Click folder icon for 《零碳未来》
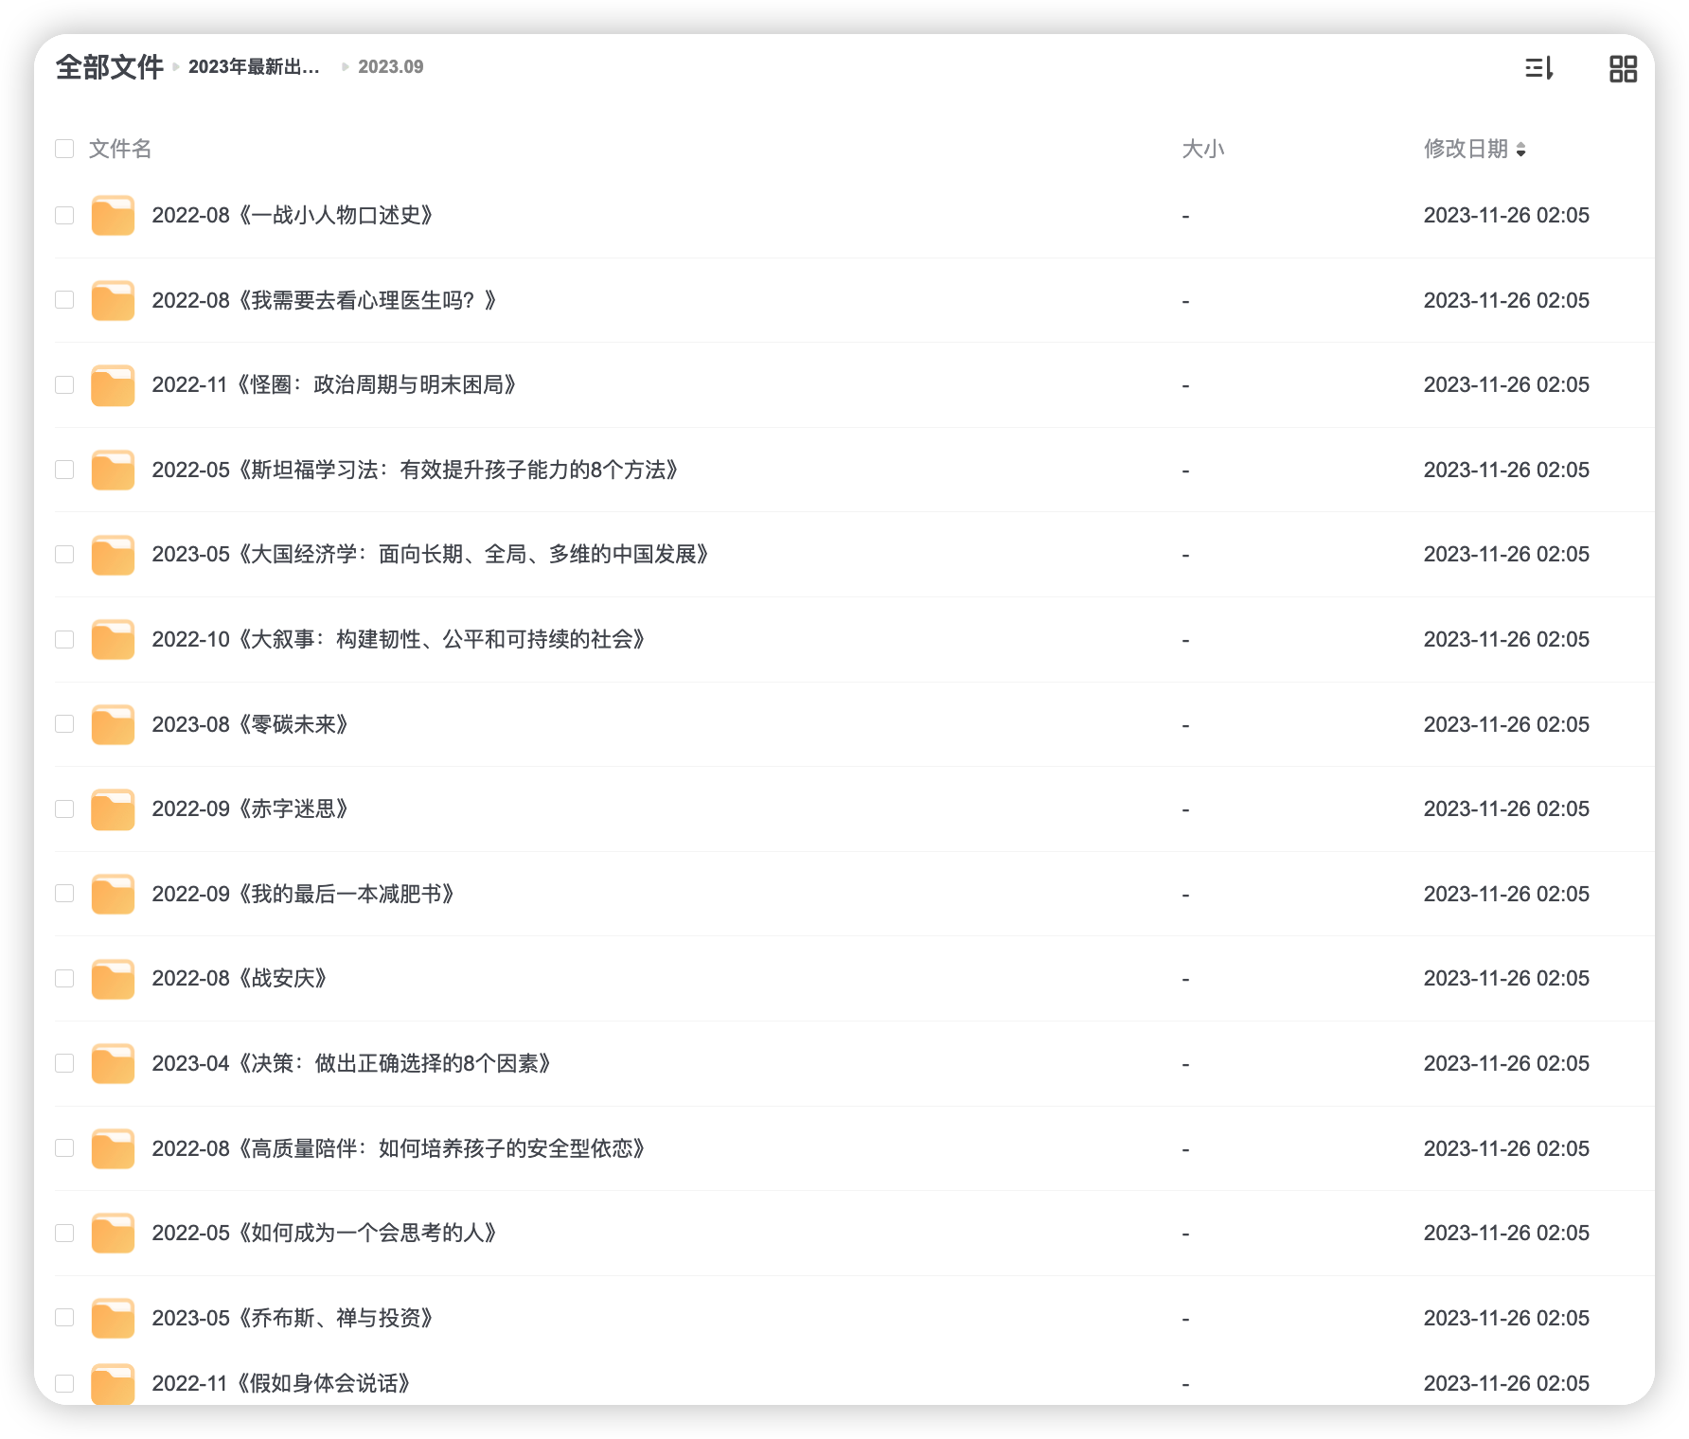Image resolution: width=1689 pixels, height=1439 pixels. coord(113,724)
